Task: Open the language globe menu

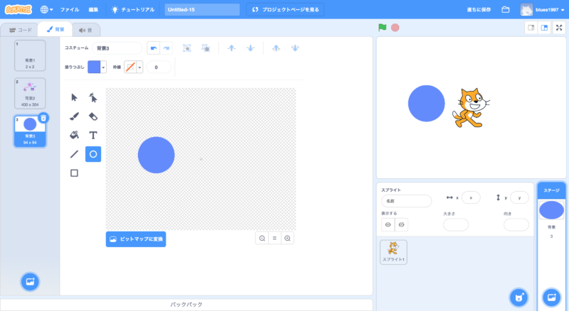Action: pos(47,10)
